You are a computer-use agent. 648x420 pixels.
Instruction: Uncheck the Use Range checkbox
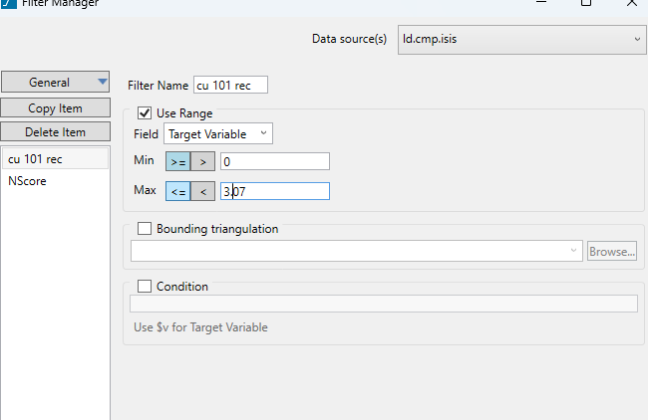click(x=145, y=113)
